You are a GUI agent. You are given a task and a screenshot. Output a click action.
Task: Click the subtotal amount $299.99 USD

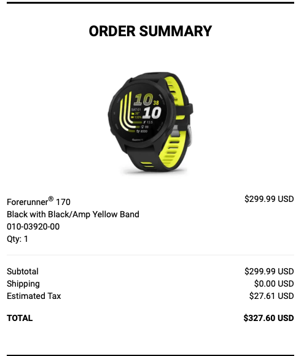269,271
